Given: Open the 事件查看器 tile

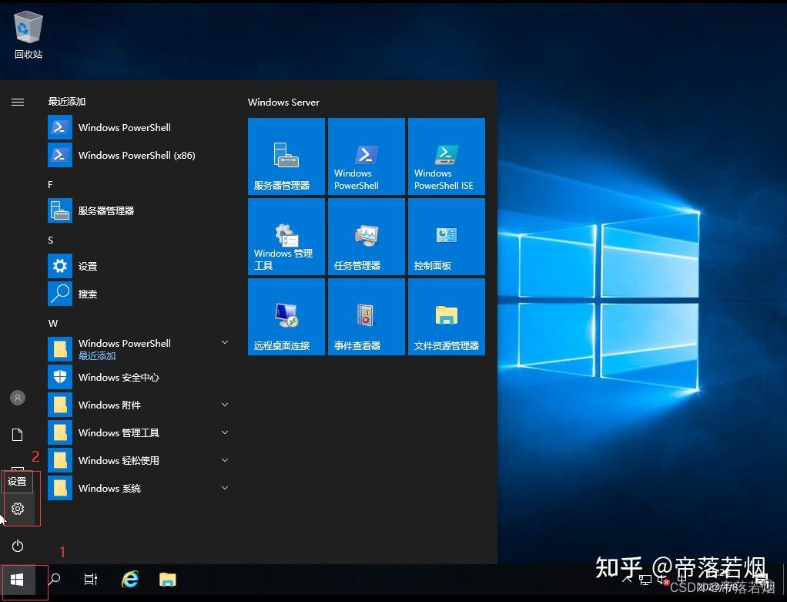Looking at the screenshot, I should (366, 316).
